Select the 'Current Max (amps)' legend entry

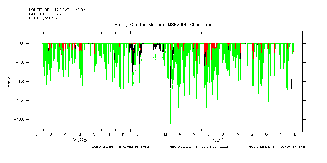coord(198,147)
